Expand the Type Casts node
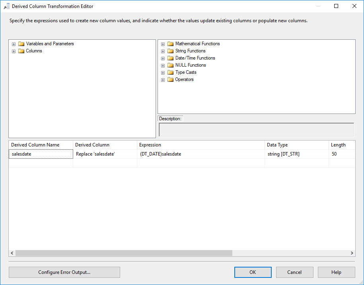The height and width of the screenshot is (285, 364). pos(163,72)
